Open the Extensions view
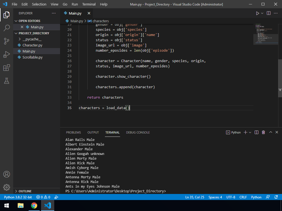 [x=7, y=68]
